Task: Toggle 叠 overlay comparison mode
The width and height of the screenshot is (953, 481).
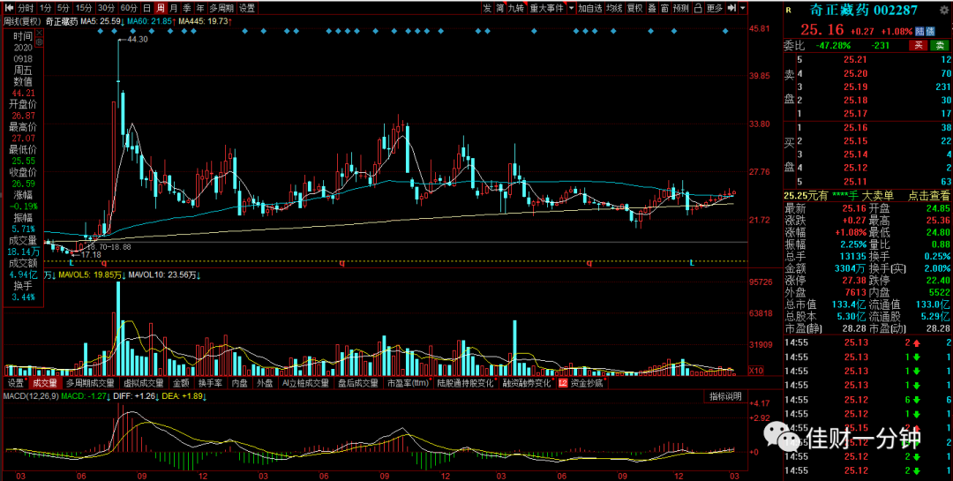Action: tap(651, 8)
